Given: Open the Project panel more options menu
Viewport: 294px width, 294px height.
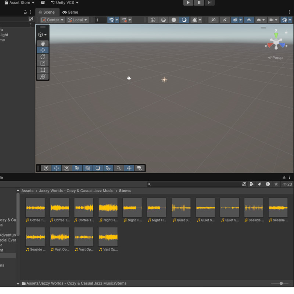Looking at the screenshot, I should pos(289,177).
